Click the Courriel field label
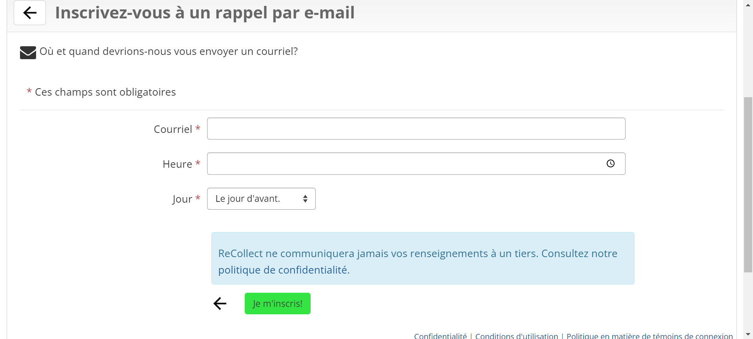Viewport: 753px width, 339px height. [x=173, y=129]
